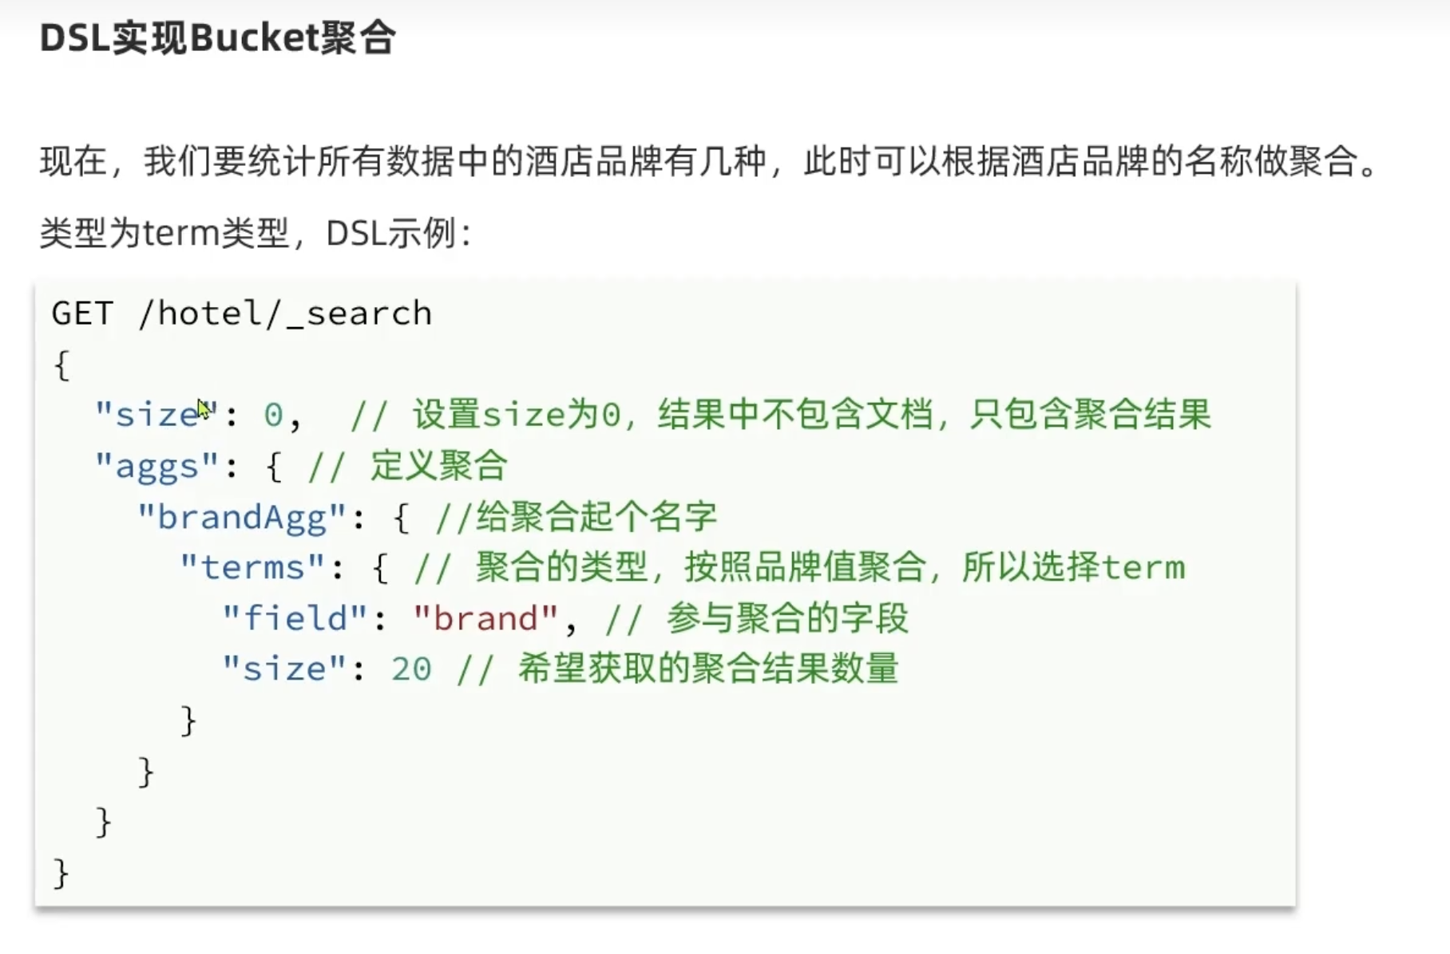The height and width of the screenshot is (954, 1450).
Task: Click the "aggs" key in the code
Action: tap(156, 466)
